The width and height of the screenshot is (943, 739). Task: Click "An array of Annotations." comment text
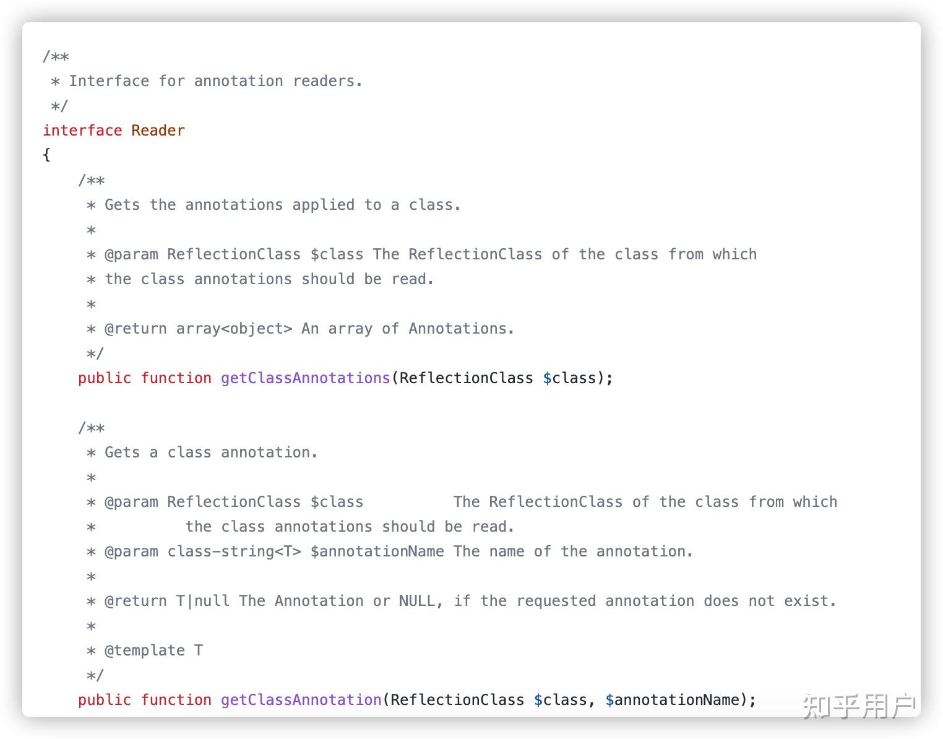point(408,329)
